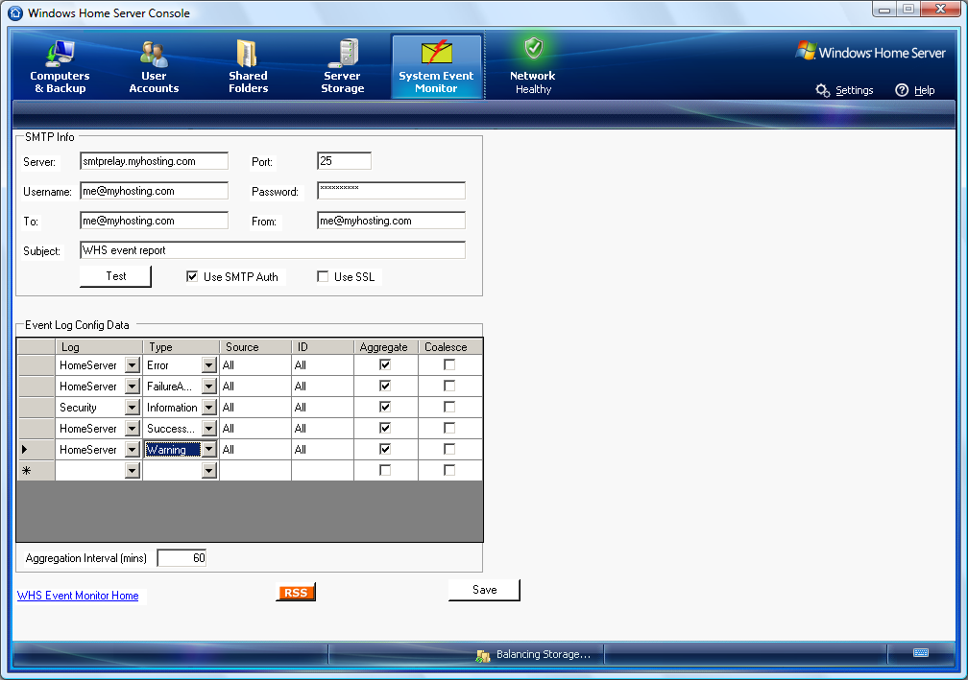This screenshot has height=680, width=968.
Task: Open the Security log dropdown arrow
Action: click(x=133, y=407)
